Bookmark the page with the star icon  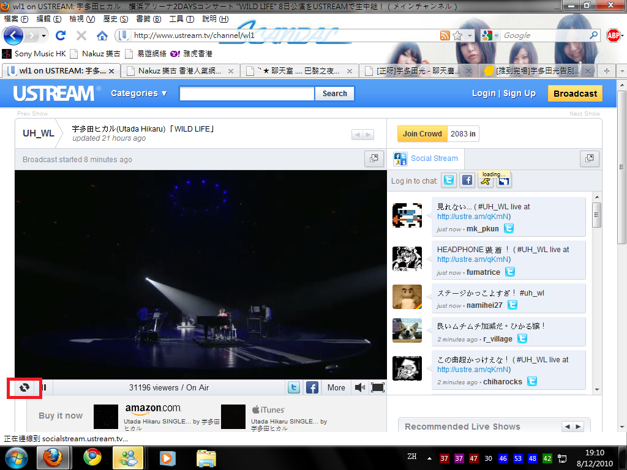coord(457,35)
